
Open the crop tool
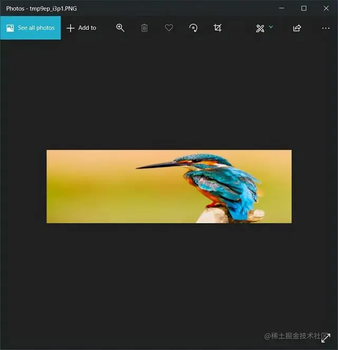(218, 28)
